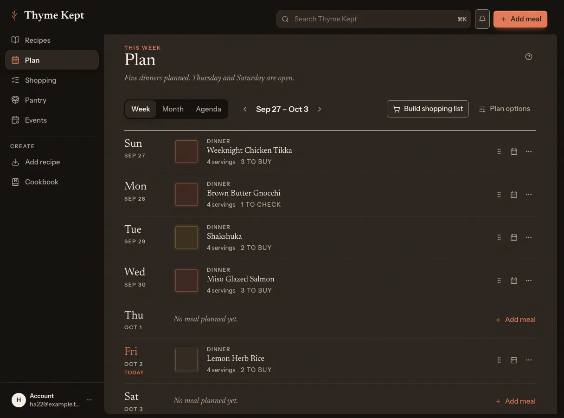The image size is (564, 418).
Task: Open calendar icon for Miso Glazed Salmon
Action: pos(514,281)
